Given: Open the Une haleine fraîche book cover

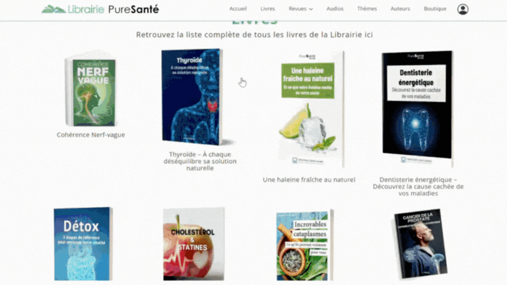Looking at the screenshot, I should (310, 109).
